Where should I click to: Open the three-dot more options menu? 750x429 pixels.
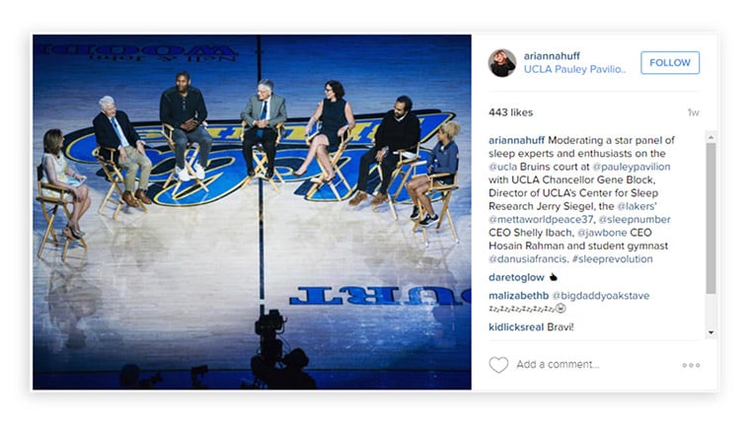pos(691,366)
